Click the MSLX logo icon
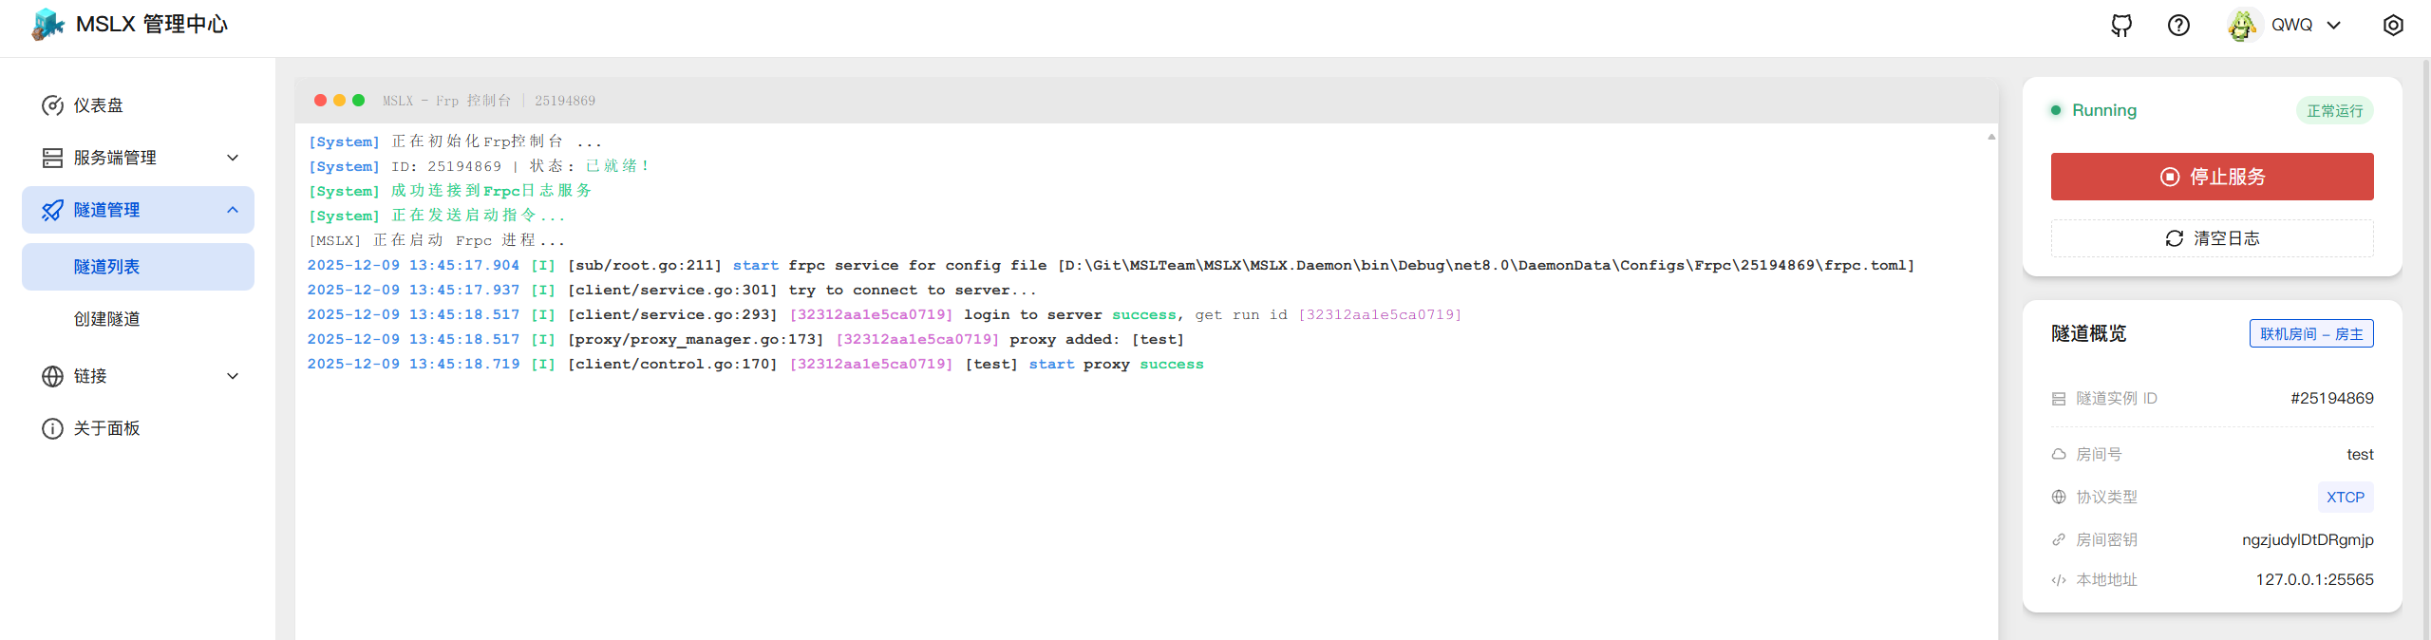Screen dimensions: 2431x640 point(47,25)
